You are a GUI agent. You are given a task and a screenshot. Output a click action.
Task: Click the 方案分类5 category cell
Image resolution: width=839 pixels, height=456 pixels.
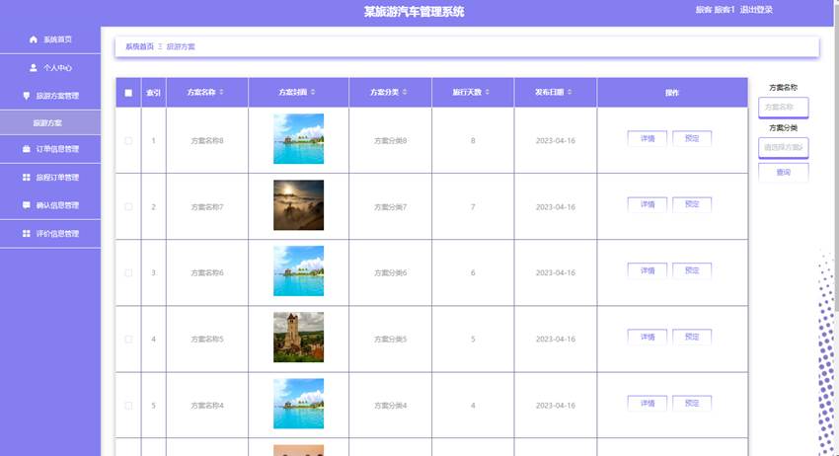point(391,340)
